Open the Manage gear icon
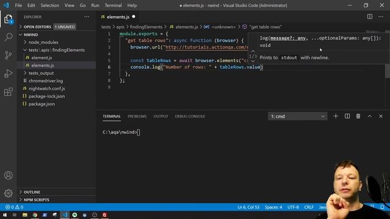This screenshot has height=219, width=390. [8, 193]
